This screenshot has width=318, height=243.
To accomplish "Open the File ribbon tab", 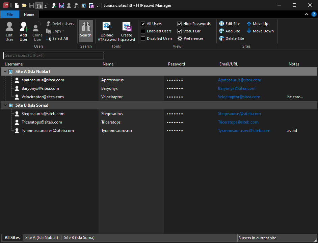I will pos(10,15).
